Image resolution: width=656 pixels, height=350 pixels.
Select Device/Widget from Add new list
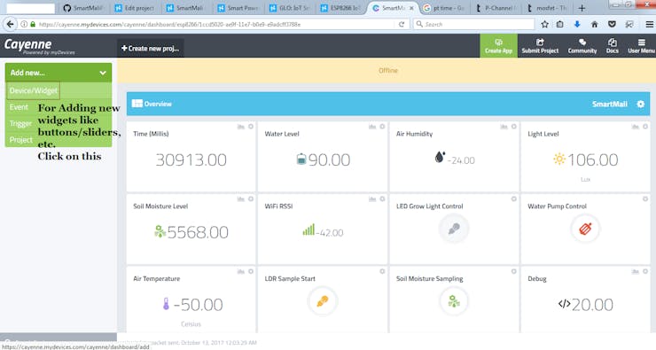[34, 90]
